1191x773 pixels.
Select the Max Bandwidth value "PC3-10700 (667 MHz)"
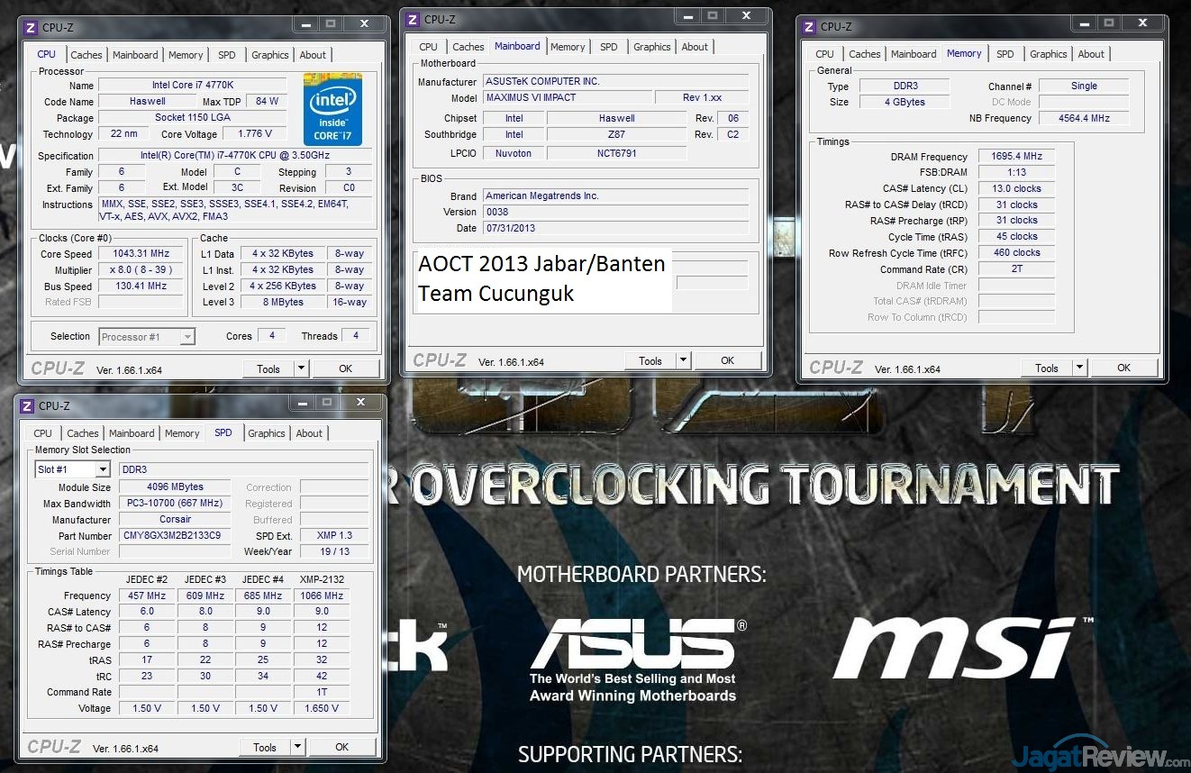coord(175,504)
